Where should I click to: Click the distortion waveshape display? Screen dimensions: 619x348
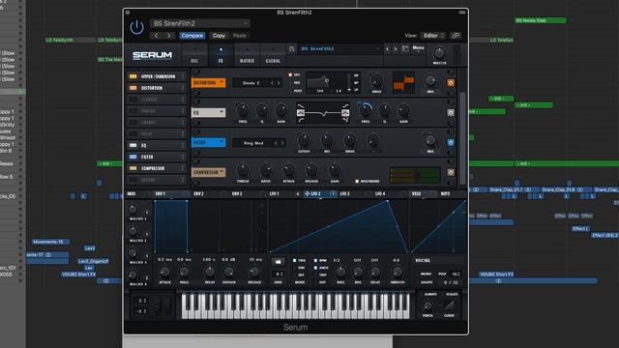click(x=403, y=82)
